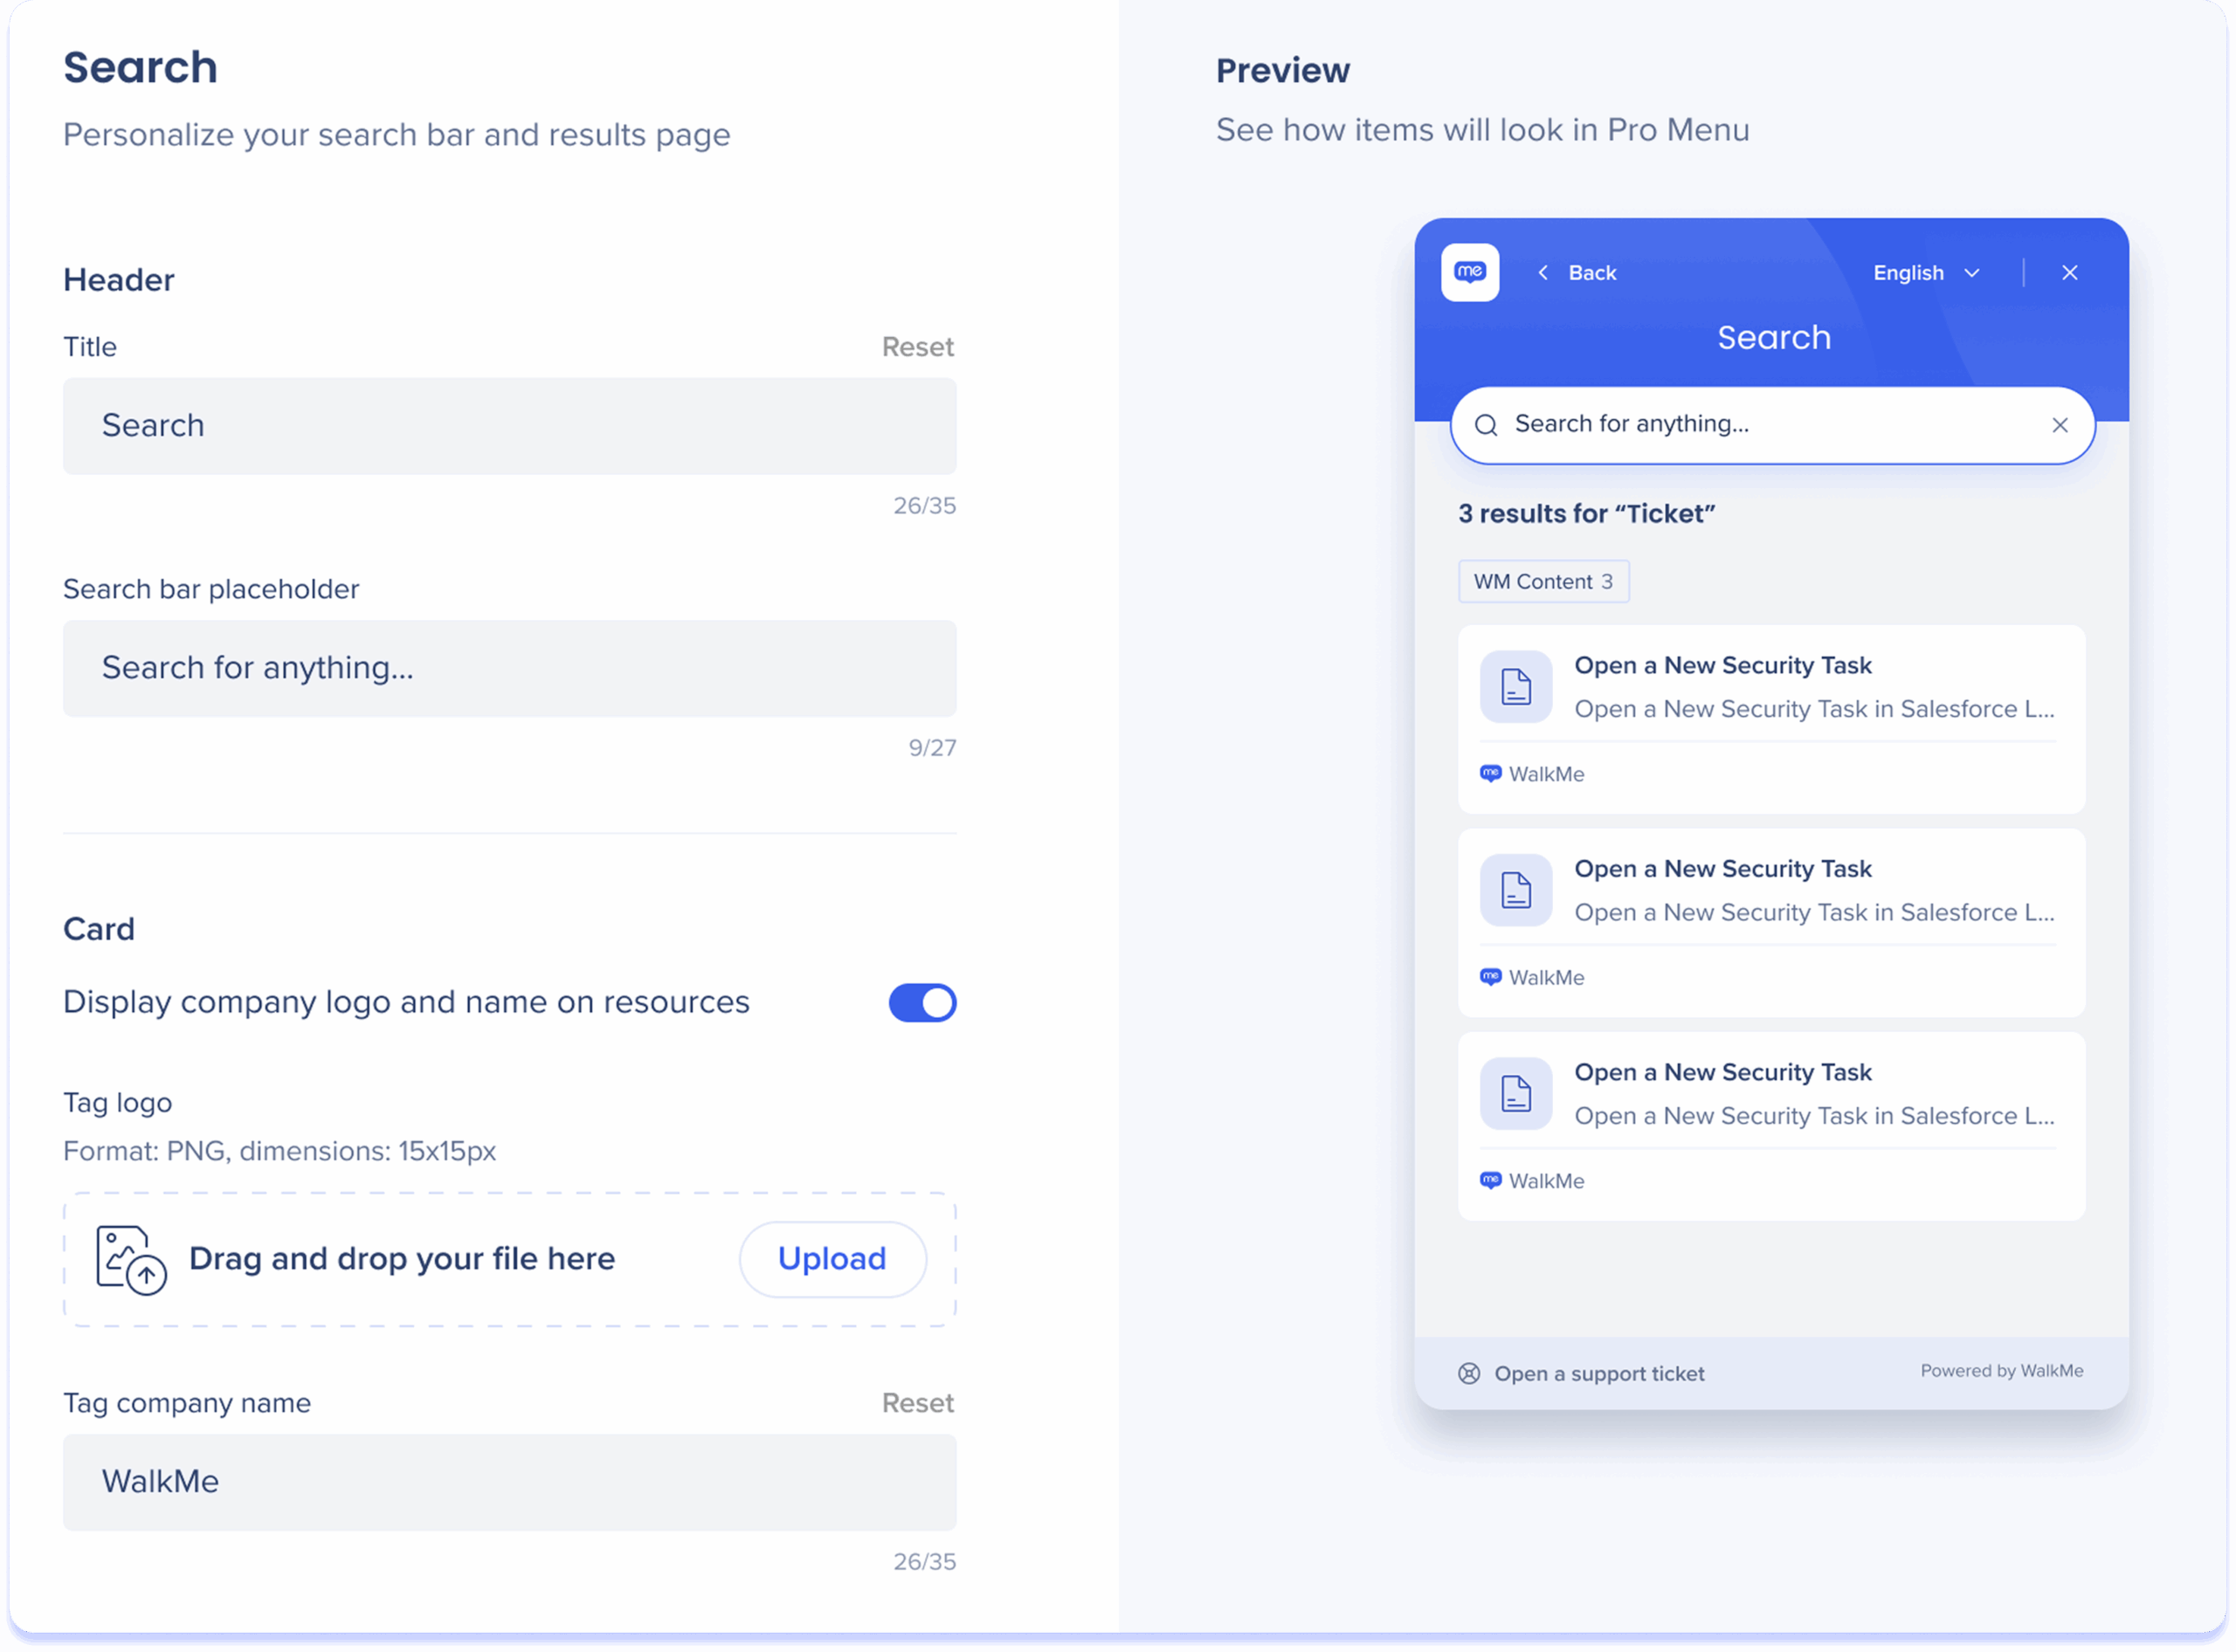The image size is (2236, 1652).
Task: Click the document icon of first result card
Action: (x=1515, y=687)
